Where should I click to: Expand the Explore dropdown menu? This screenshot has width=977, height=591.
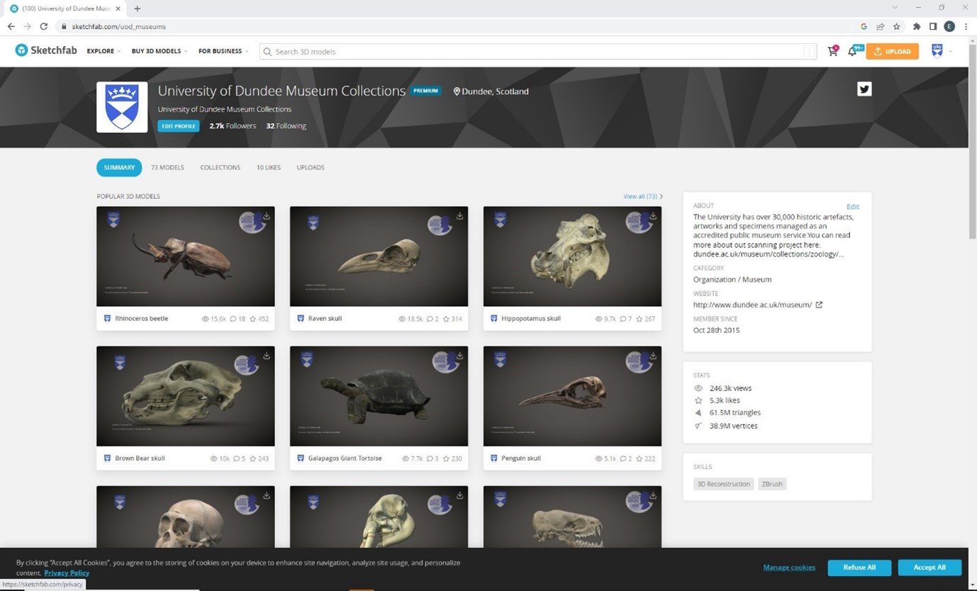tap(104, 51)
